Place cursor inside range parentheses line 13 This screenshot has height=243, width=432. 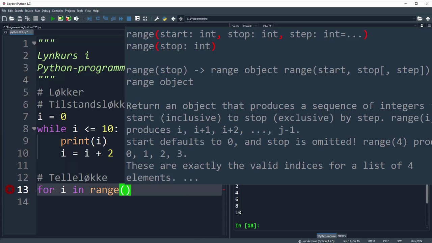coord(125,190)
